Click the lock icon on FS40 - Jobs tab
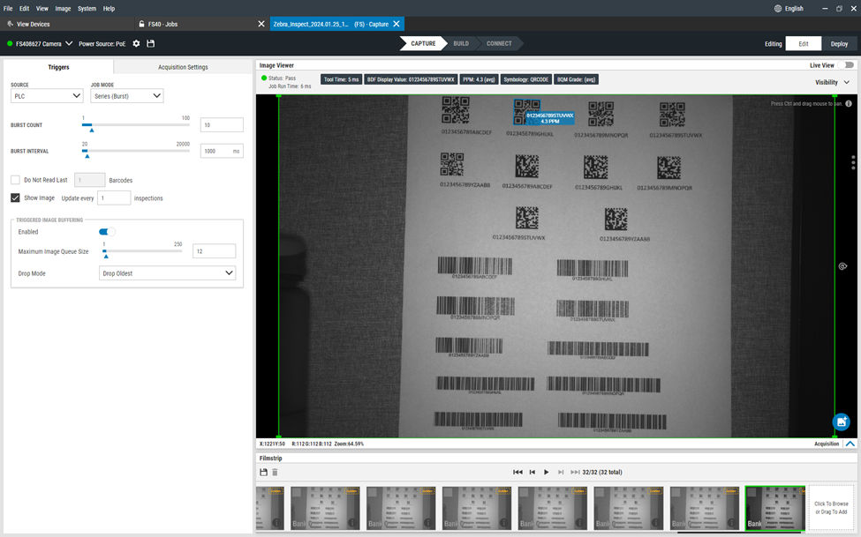This screenshot has width=861, height=537. pyautogui.click(x=141, y=24)
